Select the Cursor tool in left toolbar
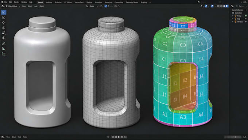Screen dimensions: 248x140 [4, 17]
